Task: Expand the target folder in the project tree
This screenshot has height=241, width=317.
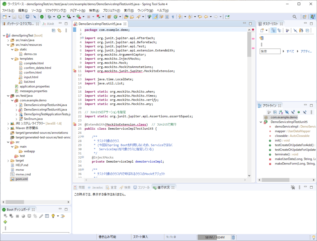Action: [x=8, y=160]
